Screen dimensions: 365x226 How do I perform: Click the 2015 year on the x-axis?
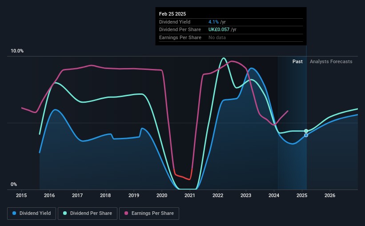(22, 195)
